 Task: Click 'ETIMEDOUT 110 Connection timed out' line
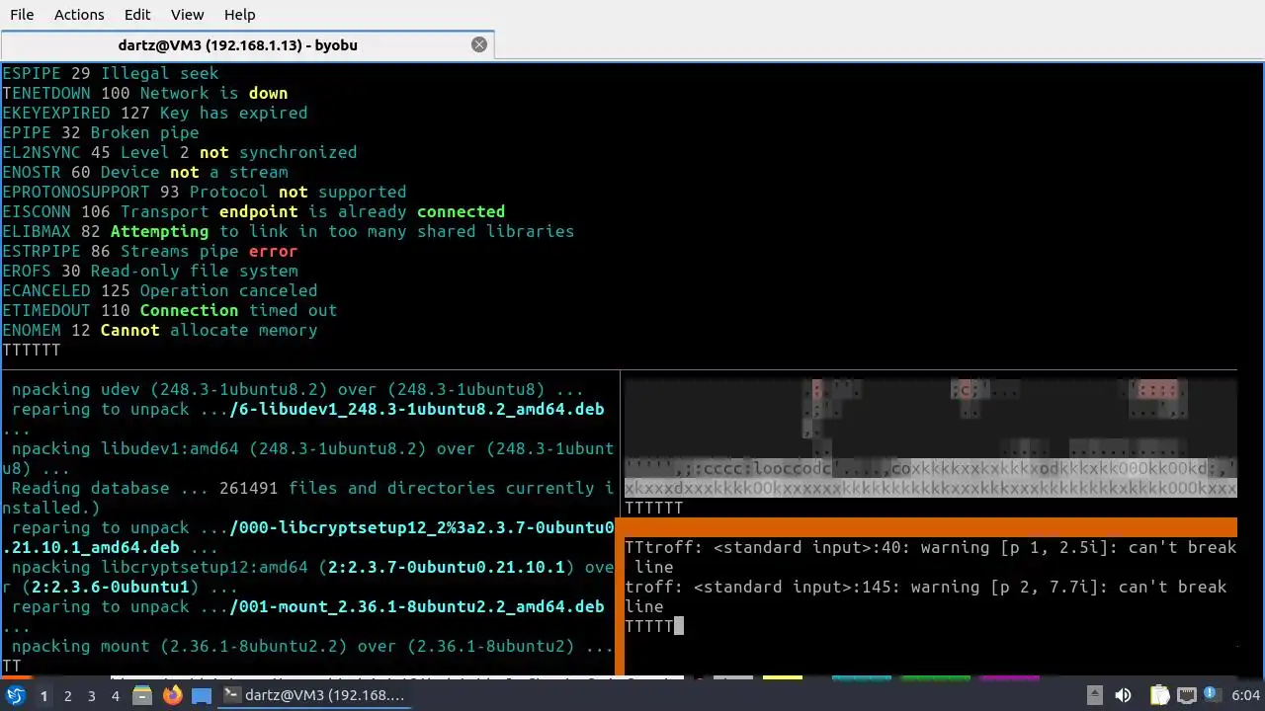click(x=170, y=310)
